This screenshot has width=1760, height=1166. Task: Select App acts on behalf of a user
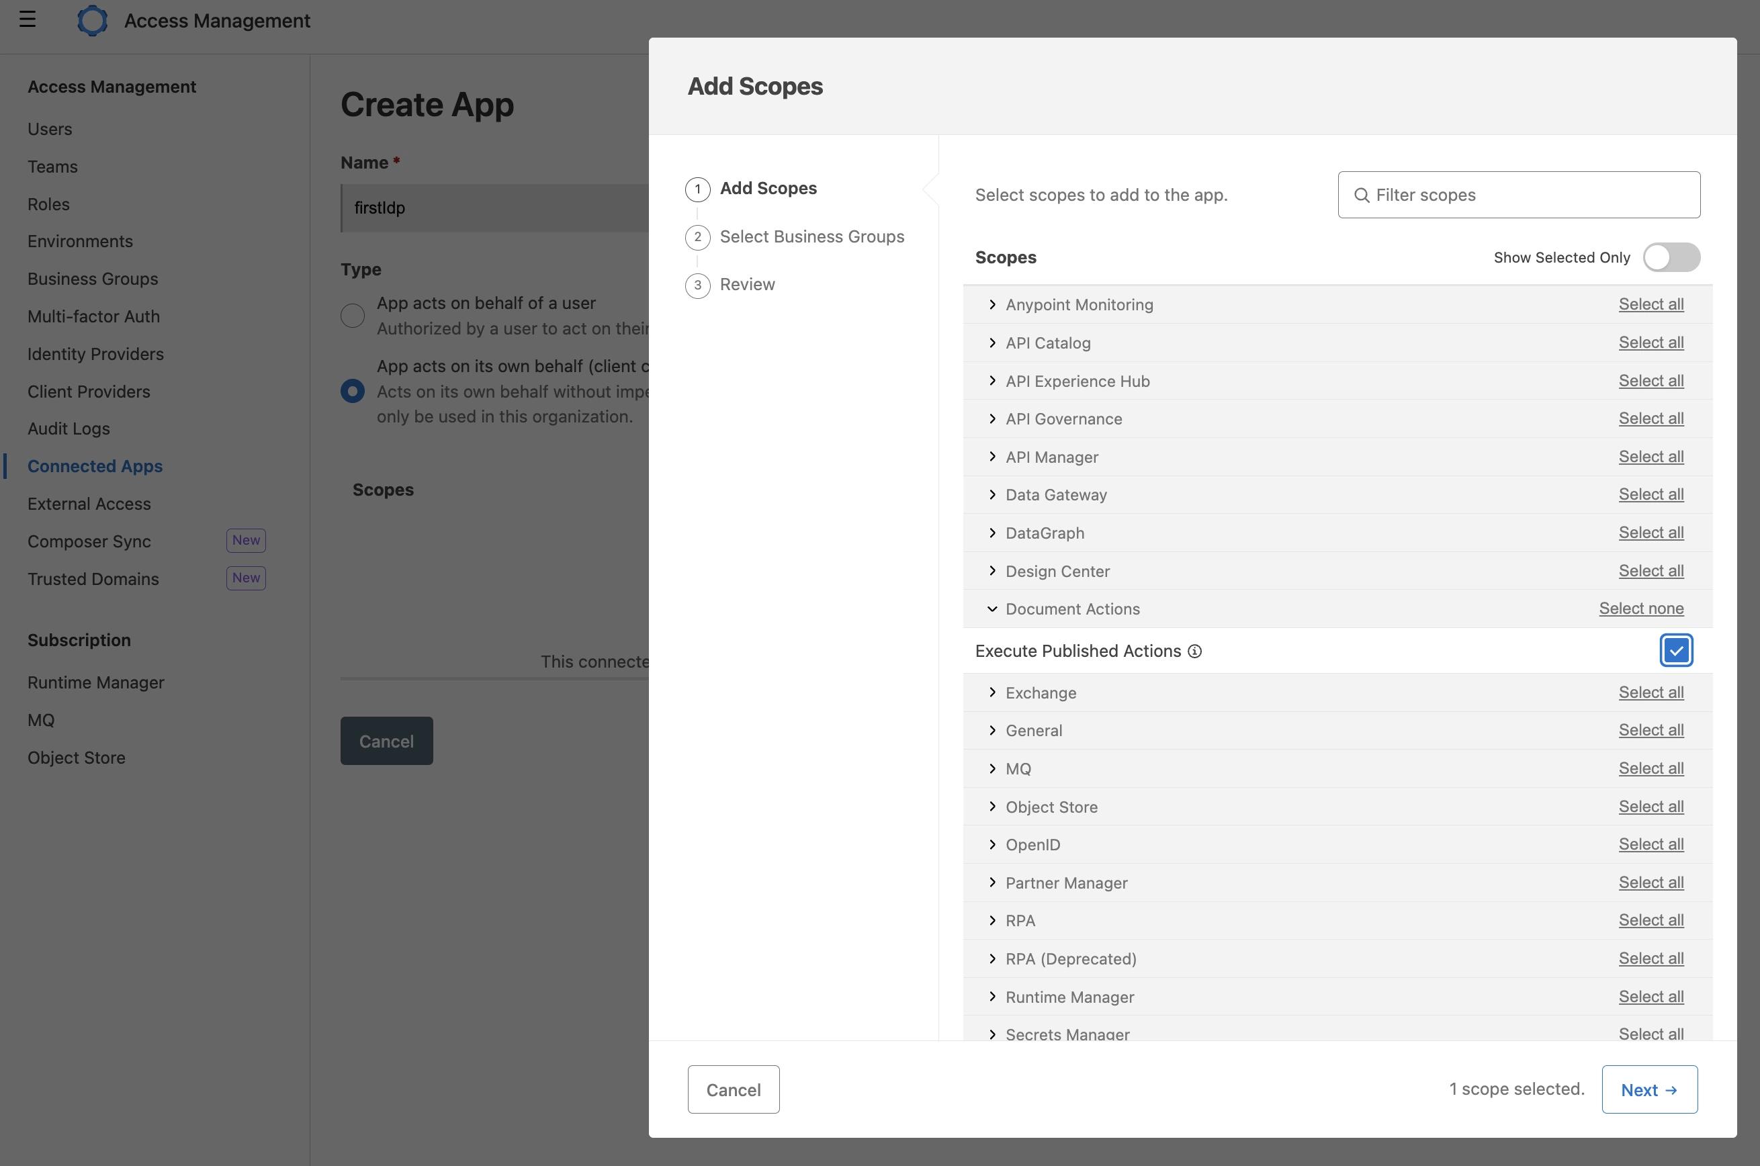click(353, 315)
